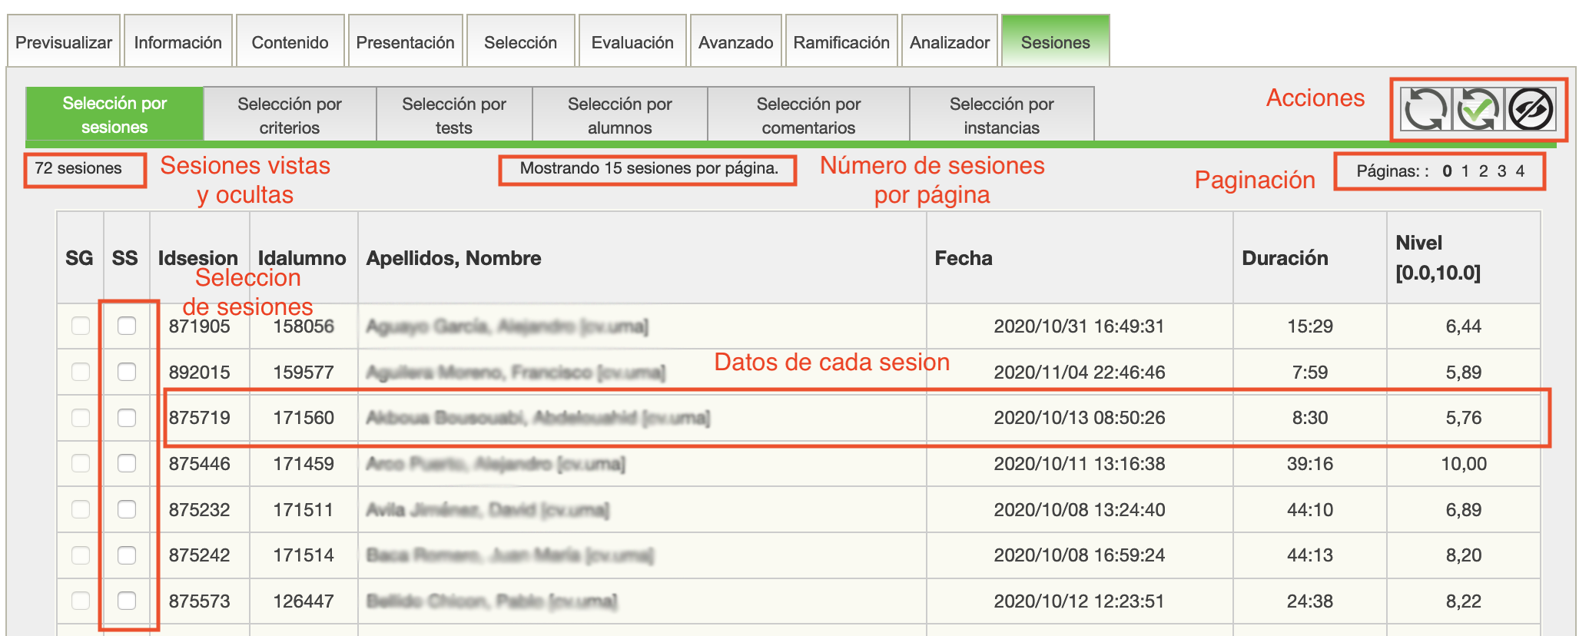The image size is (1589, 636).
Task: Click the hide sessions crossed-eye icon
Action: [1530, 111]
